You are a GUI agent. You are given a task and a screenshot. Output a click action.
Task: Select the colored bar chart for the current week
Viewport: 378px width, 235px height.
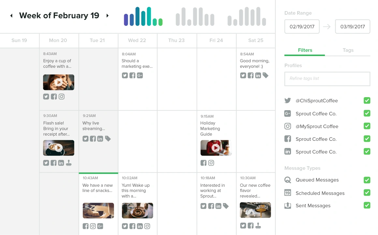(x=143, y=16)
